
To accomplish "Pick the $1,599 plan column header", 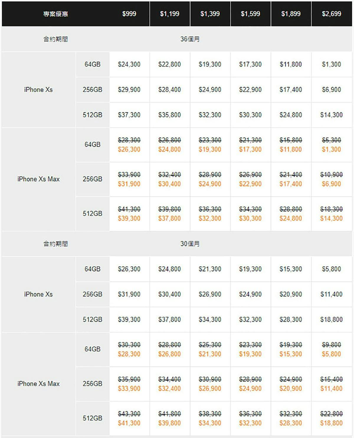I will click(x=250, y=14).
